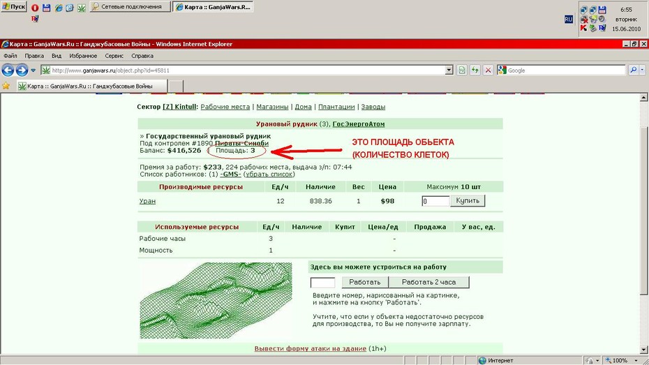
Task: Click the Google search provider icon
Action: pyautogui.click(x=502, y=70)
